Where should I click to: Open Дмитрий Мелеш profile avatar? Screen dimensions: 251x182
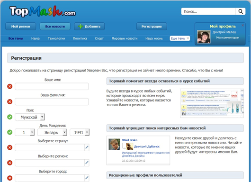pos(204,36)
